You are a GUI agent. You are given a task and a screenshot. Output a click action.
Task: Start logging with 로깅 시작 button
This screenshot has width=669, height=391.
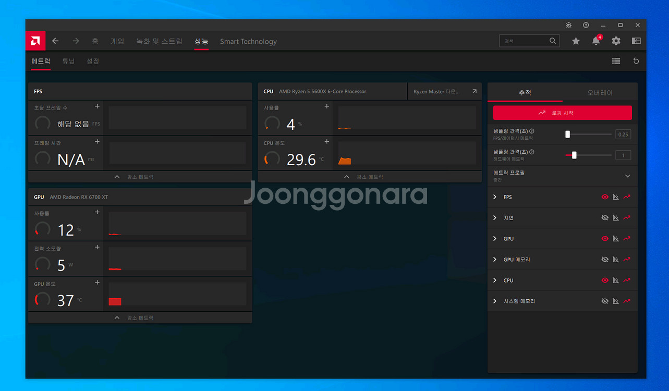tap(562, 113)
